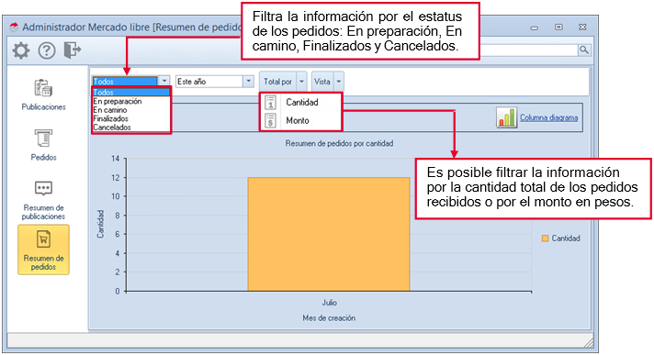Click the Total por button
The height and width of the screenshot is (355, 654).
(277, 82)
